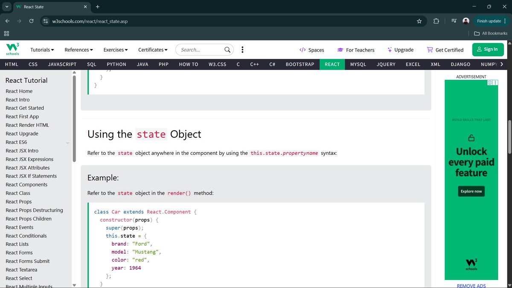
Task: Open React Forms Submit in the sidebar
Action: (x=27, y=261)
